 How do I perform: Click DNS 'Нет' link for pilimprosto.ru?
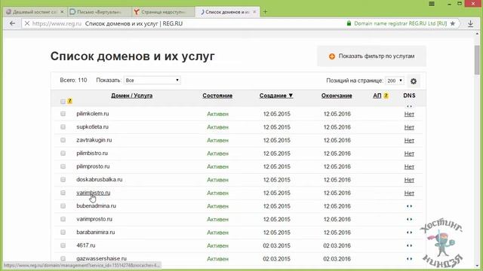click(x=409, y=167)
